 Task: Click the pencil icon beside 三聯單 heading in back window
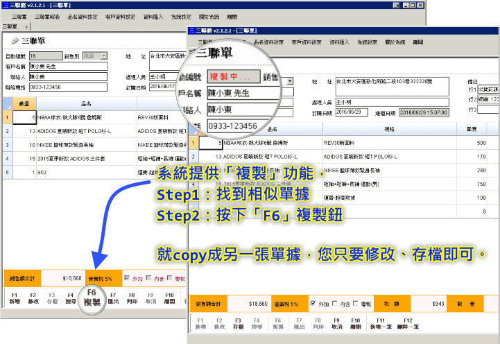[x=15, y=41]
